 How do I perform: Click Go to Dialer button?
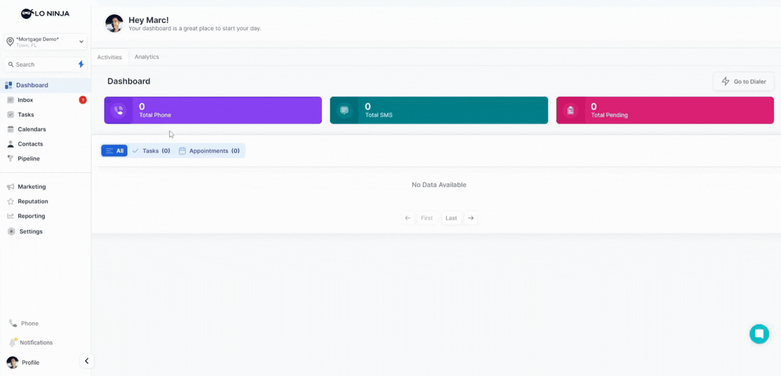[x=744, y=81]
